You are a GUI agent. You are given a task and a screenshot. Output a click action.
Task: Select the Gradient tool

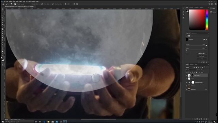tap(2, 36)
